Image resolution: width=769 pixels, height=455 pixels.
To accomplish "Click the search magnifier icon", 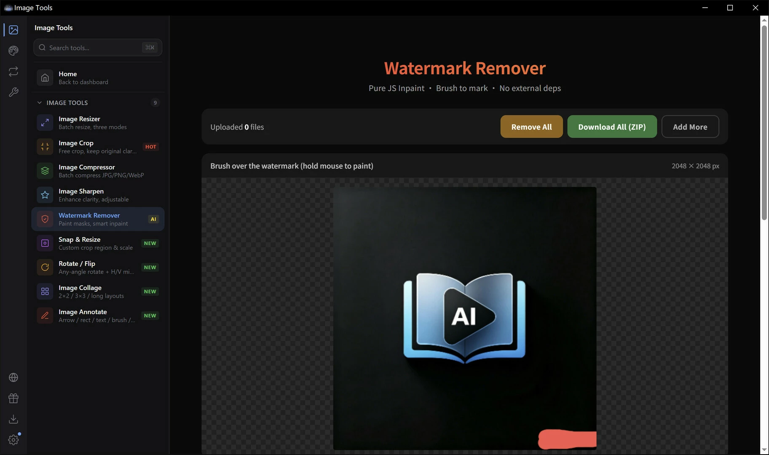I will [42, 48].
